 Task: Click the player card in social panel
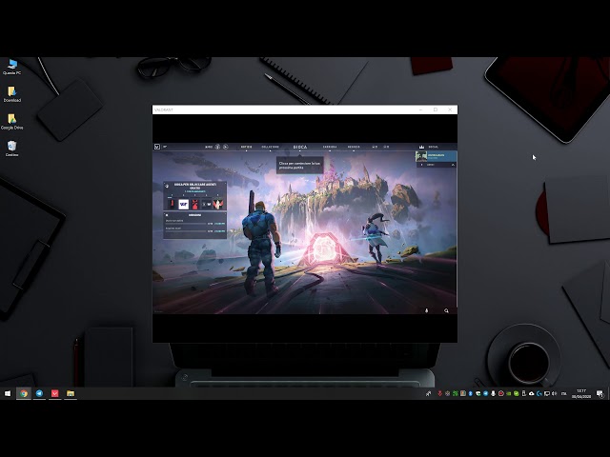pos(436,155)
